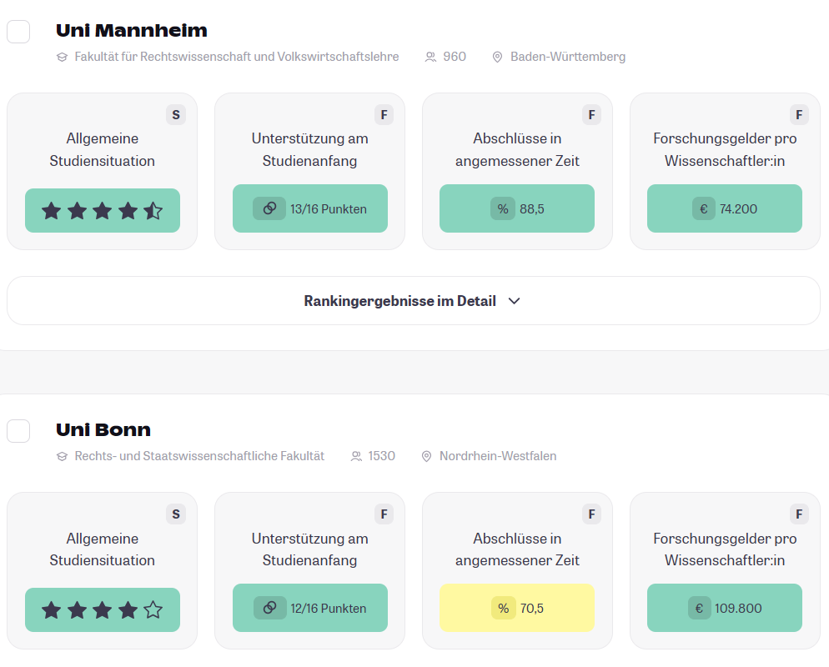Click the faculty cap icon under Uni Mannheim
Screen dimensions: 829x667
tap(62, 58)
